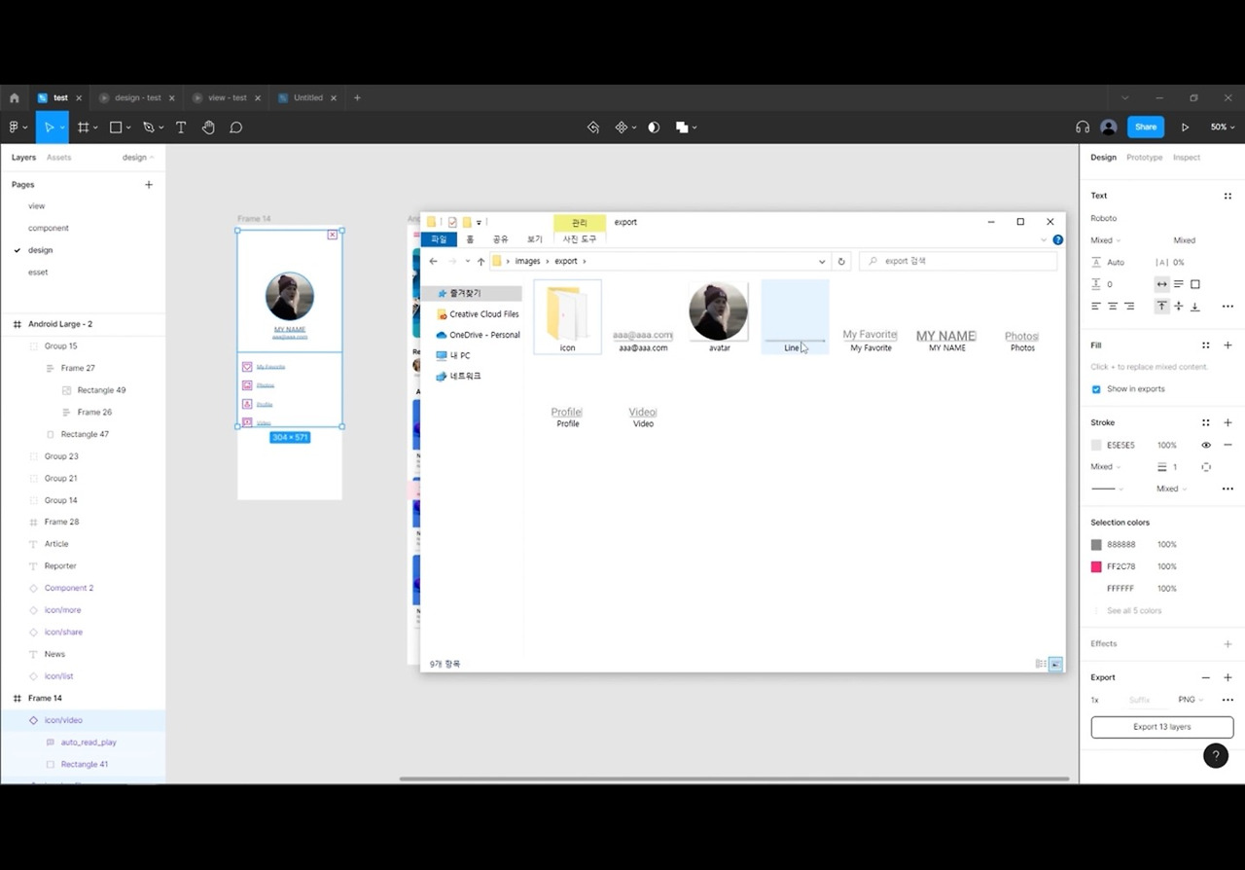Align text right in Text panel

coord(1129,307)
